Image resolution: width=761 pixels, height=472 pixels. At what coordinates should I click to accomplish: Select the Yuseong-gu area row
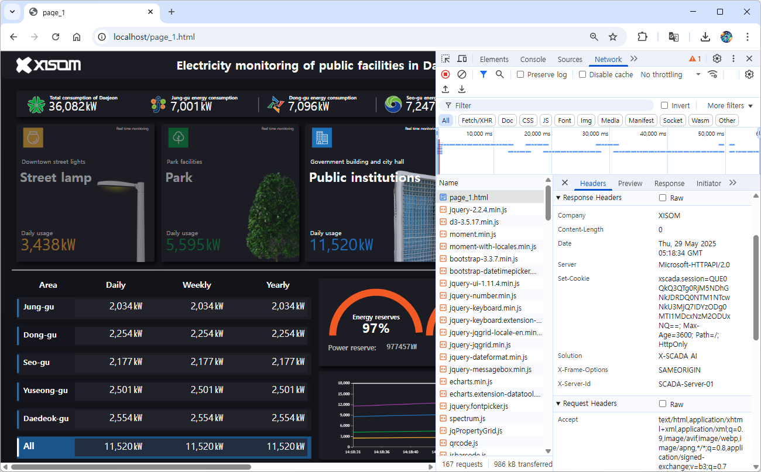click(x=163, y=390)
